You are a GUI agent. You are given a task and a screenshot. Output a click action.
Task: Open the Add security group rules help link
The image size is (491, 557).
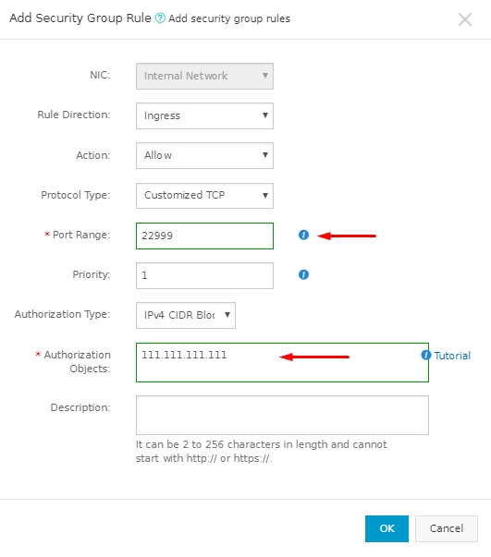pyautogui.click(x=229, y=18)
